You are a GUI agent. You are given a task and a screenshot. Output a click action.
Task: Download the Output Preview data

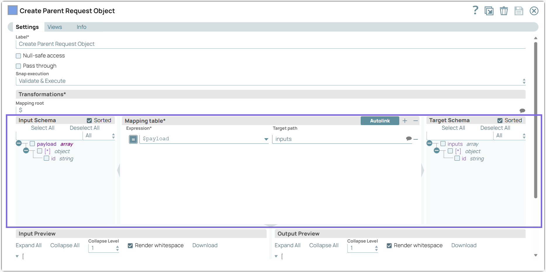coord(464,245)
